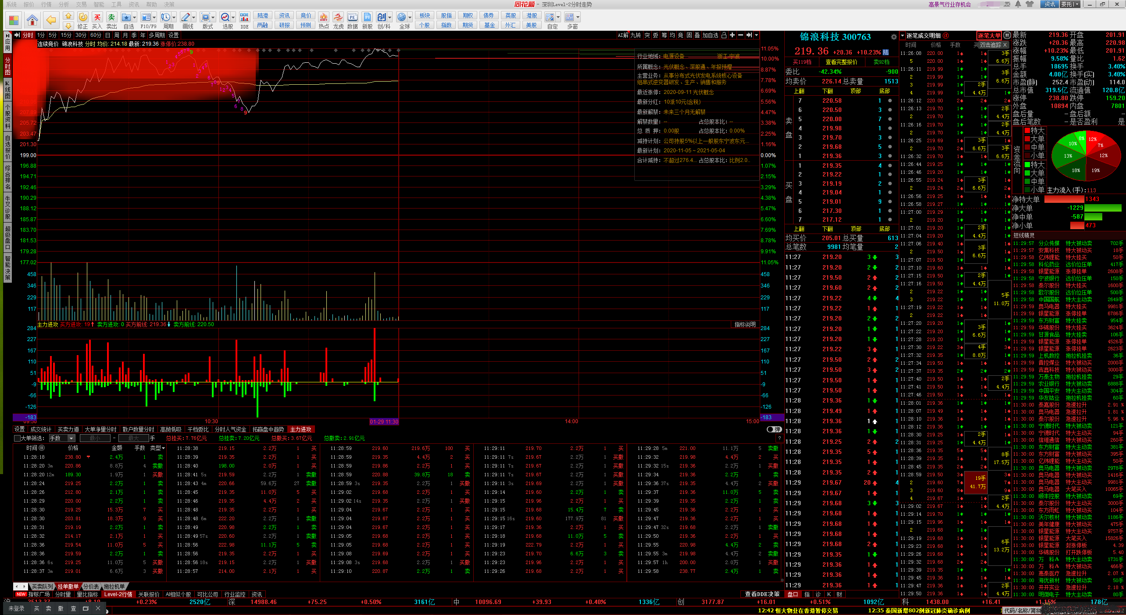Click the back arrow toolbar icon

coord(51,20)
